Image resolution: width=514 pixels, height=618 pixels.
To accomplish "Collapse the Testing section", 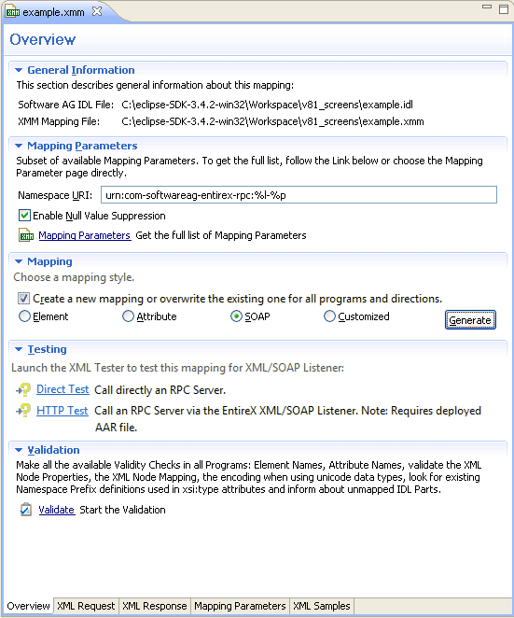I will click(19, 349).
